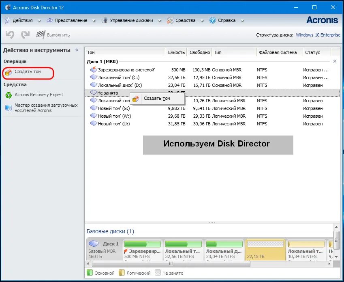Click the horizontal scrollbar in disk map

tap(171, 264)
